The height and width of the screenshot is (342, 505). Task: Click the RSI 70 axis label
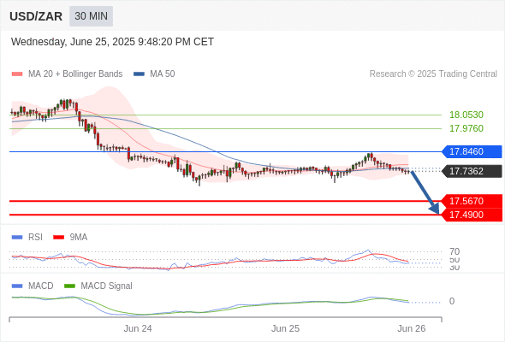(x=454, y=251)
